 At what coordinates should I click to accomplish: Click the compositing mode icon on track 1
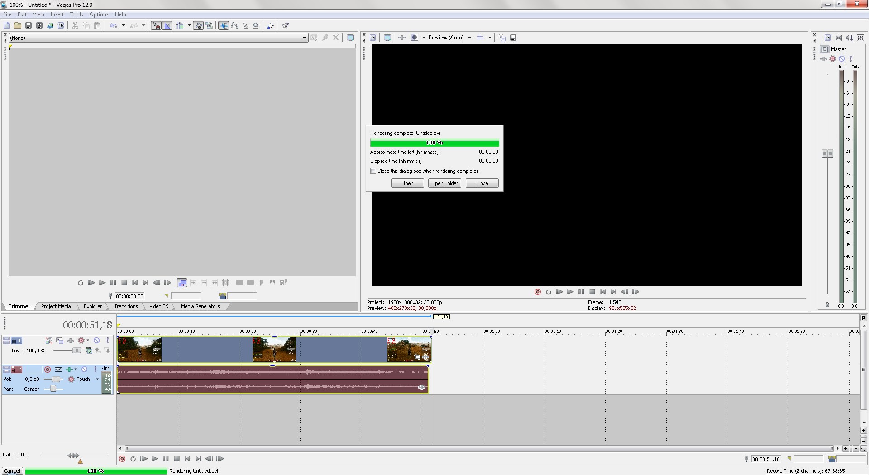(88, 351)
